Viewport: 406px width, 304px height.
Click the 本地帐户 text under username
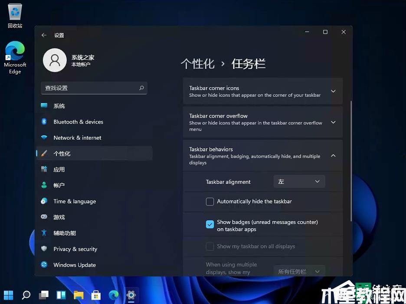(81, 64)
